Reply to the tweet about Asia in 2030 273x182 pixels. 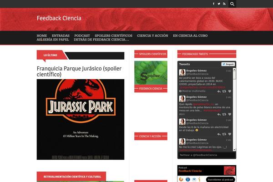(219, 91)
